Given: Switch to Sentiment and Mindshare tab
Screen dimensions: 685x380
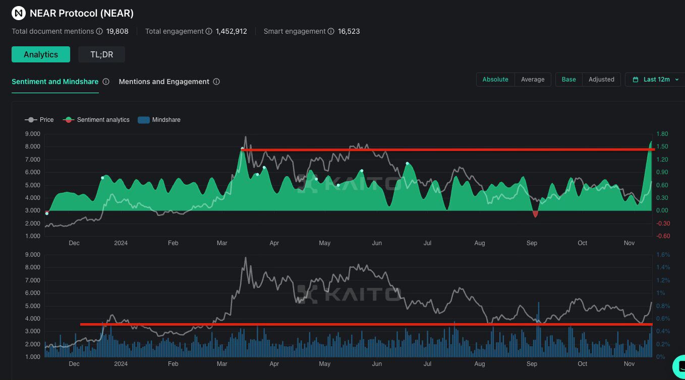Looking at the screenshot, I should tap(55, 82).
